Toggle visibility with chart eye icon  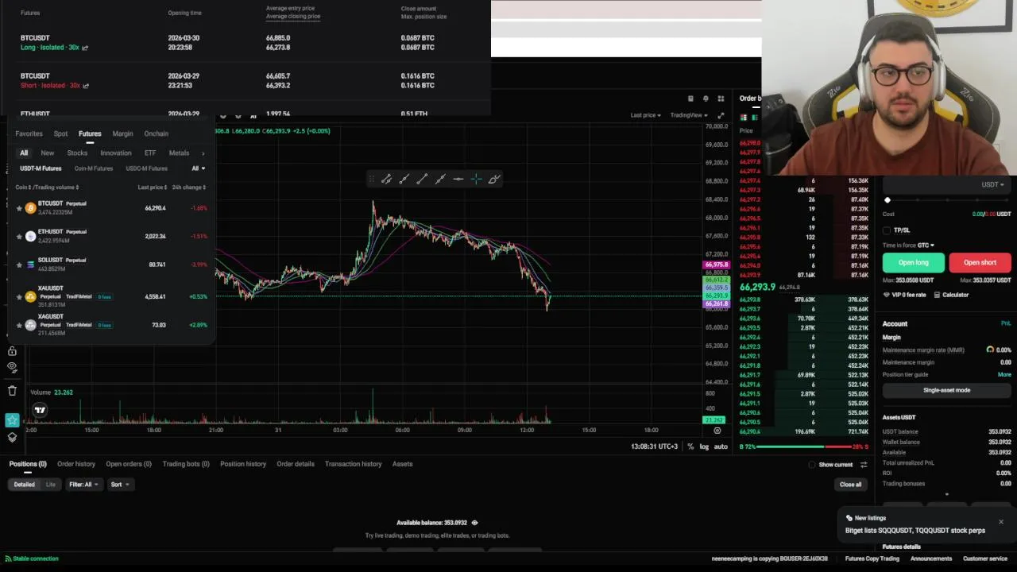[x=12, y=367]
